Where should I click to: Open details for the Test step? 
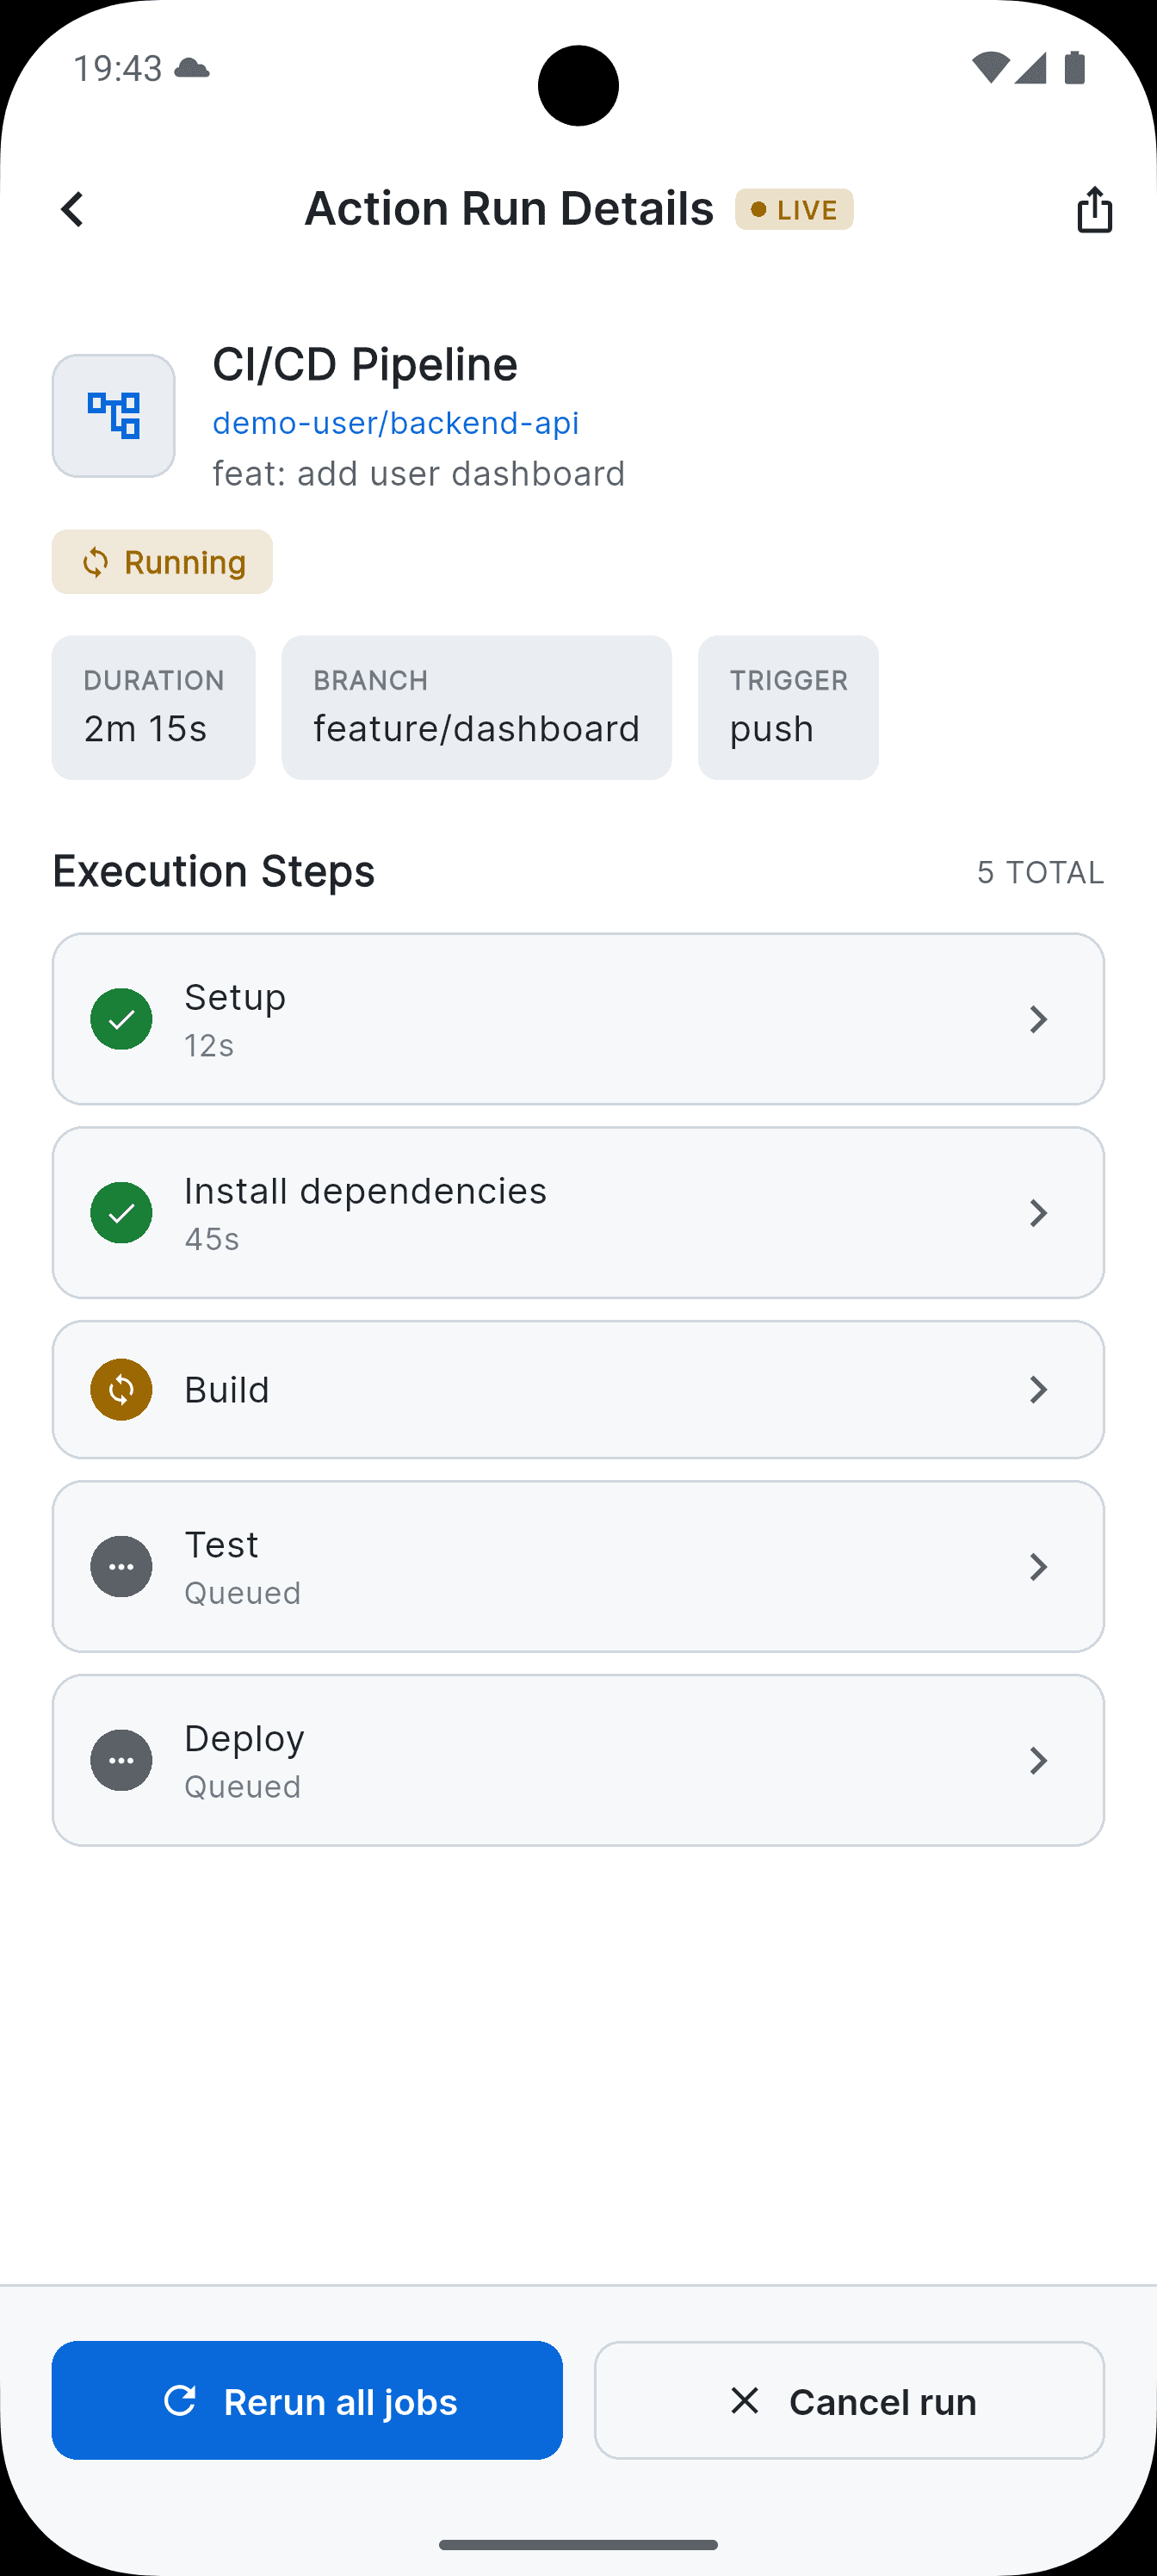click(x=1039, y=1566)
